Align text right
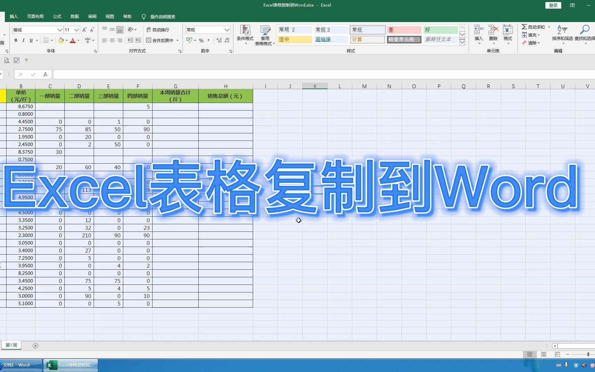This screenshot has height=372, width=595. [x=120, y=40]
